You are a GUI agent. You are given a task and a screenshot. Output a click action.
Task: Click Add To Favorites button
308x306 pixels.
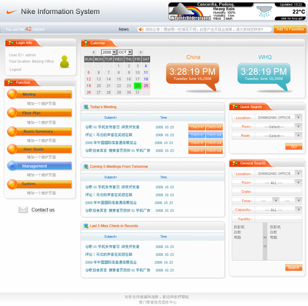coord(290,29)
